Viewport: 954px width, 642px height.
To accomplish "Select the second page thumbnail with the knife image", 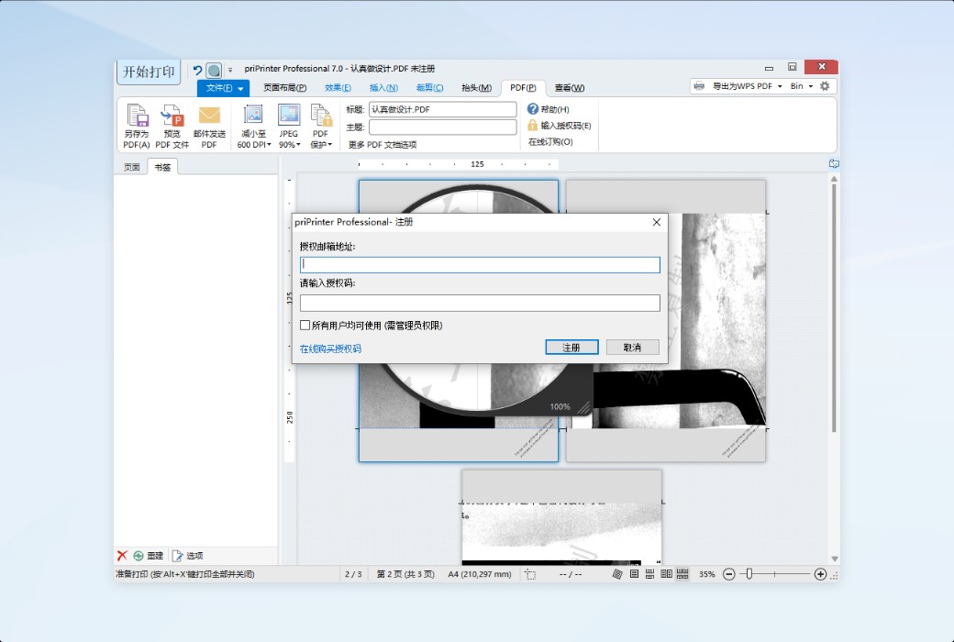I will click(666, 320).
